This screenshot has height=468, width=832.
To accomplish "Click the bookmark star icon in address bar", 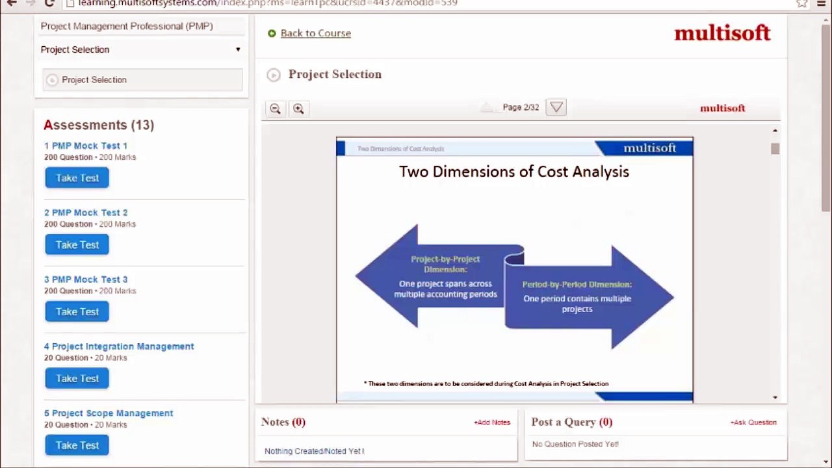I will (x=802, y=3).
